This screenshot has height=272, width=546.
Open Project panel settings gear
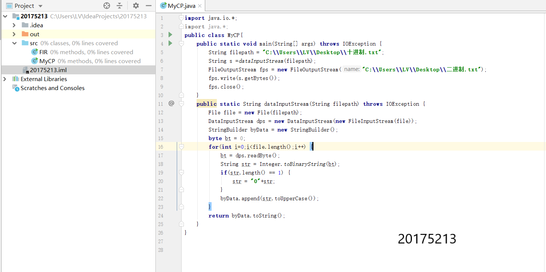pos(136,6)
